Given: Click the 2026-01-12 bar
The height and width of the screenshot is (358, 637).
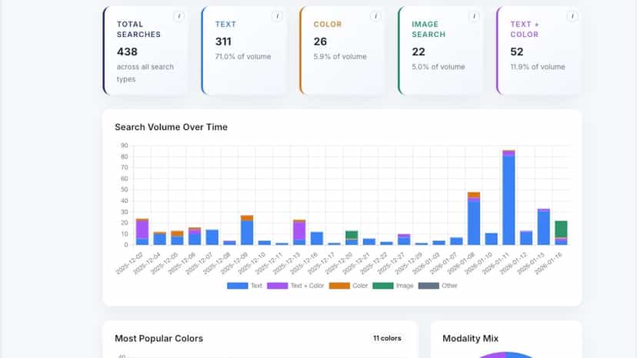Looking at the screenshot, I should tap(526, 238).
